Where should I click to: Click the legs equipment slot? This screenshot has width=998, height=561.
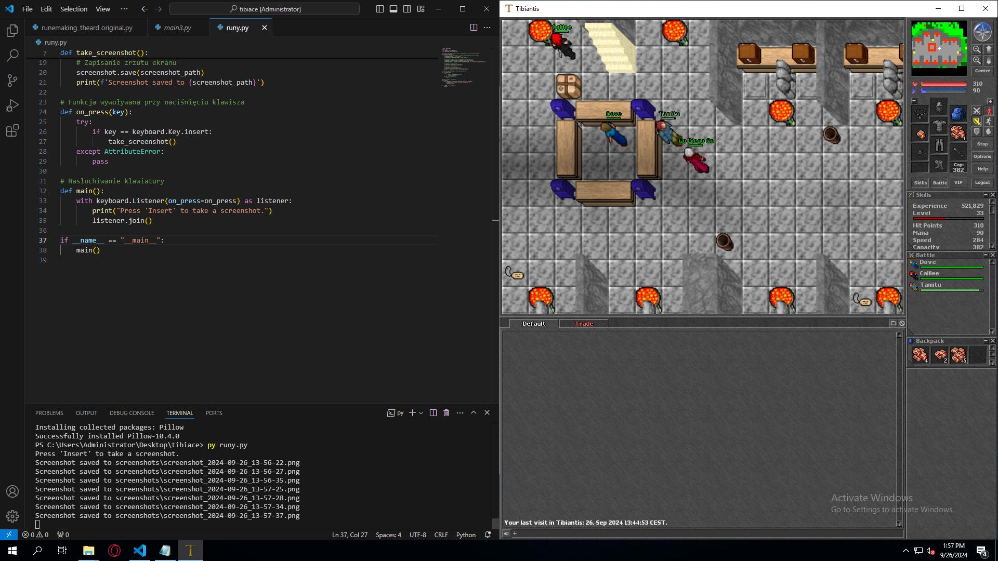click(x=939, y=144)
